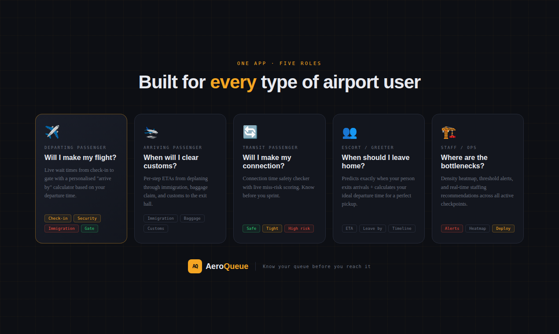Click the 'Live wait times from check-in' description

click(79, 183)
